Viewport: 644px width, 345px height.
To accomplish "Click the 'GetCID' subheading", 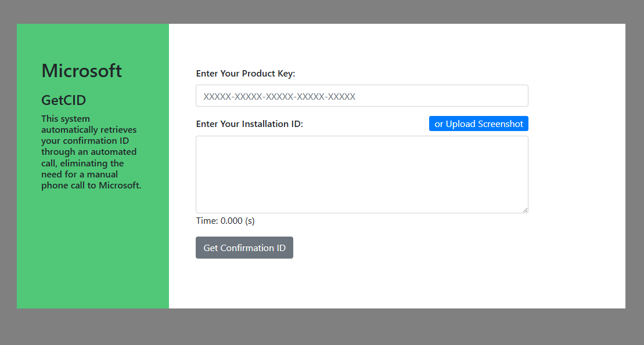I will coord(64,100).
